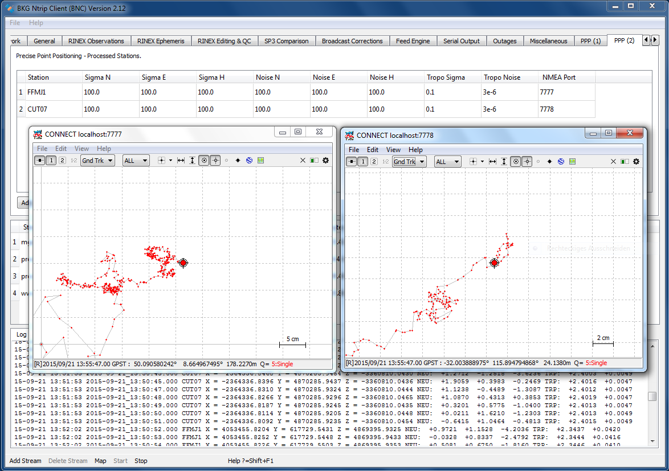
Task: Click black diamond point icon in localhost:7777 toolbar
Action: coord(238,161)
